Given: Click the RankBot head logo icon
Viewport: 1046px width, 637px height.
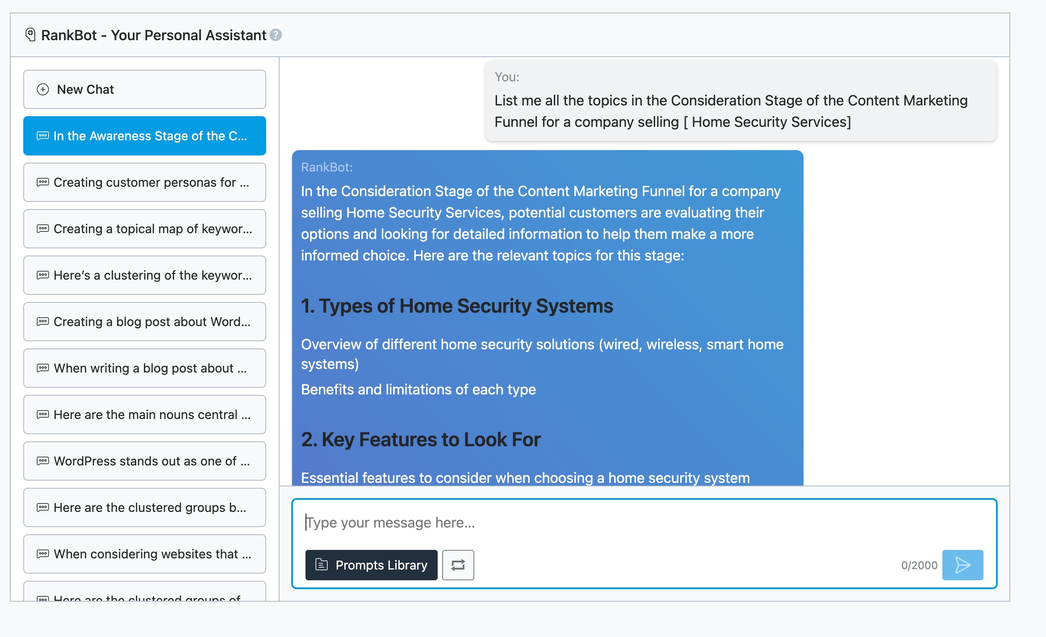Looking at the screenshot, I should coord(30,34).
